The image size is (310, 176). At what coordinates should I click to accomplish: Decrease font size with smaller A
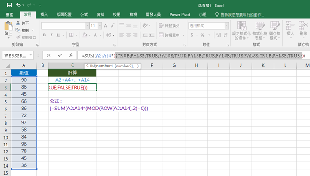click(113, 26)
